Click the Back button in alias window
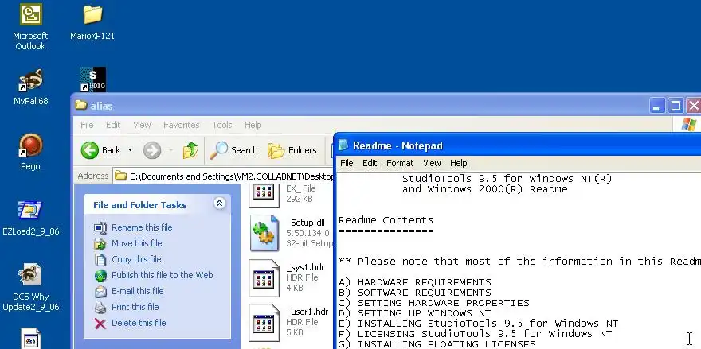The height and width of the screenshot is (349, 701). pyautogui.click(x=100, y=150)
